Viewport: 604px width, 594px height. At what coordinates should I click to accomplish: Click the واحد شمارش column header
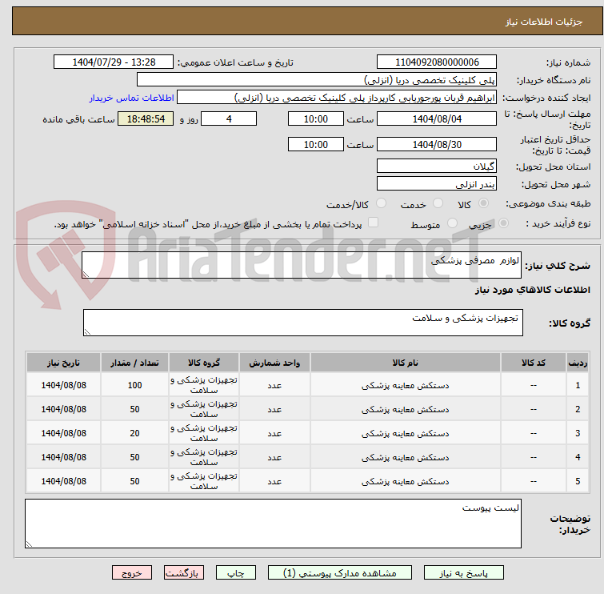274,363
